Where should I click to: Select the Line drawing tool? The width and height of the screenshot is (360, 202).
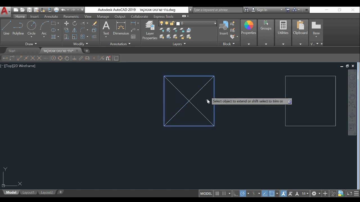click(x=6, y=28)
